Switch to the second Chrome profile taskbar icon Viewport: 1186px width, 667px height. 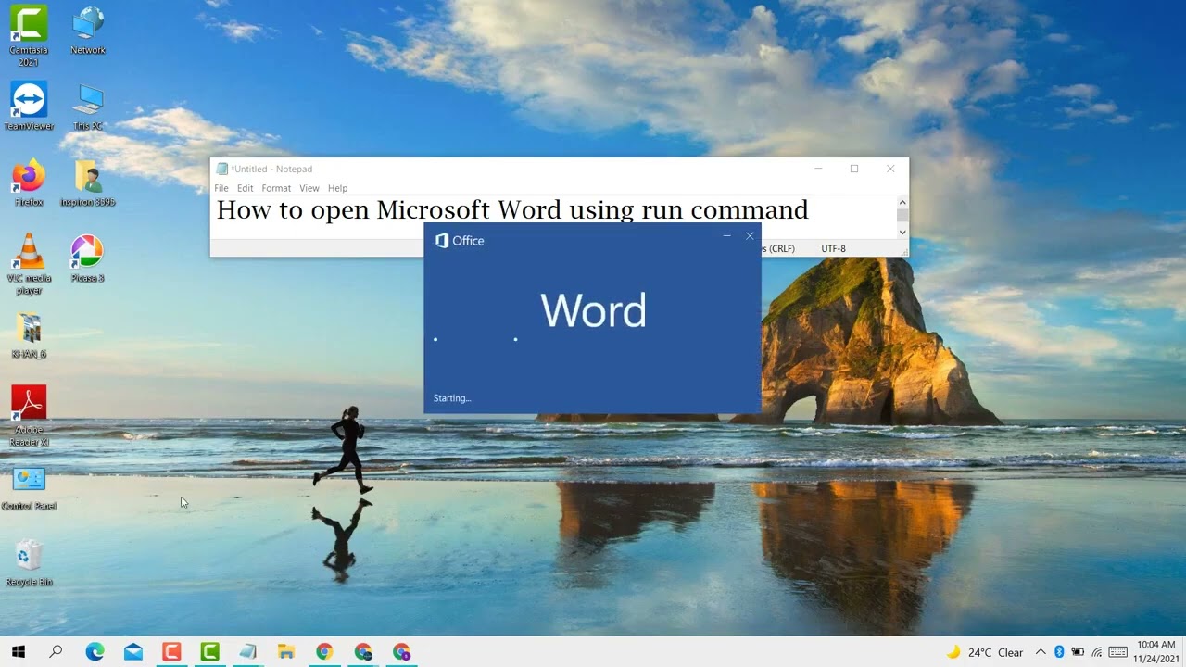point(362,652)
